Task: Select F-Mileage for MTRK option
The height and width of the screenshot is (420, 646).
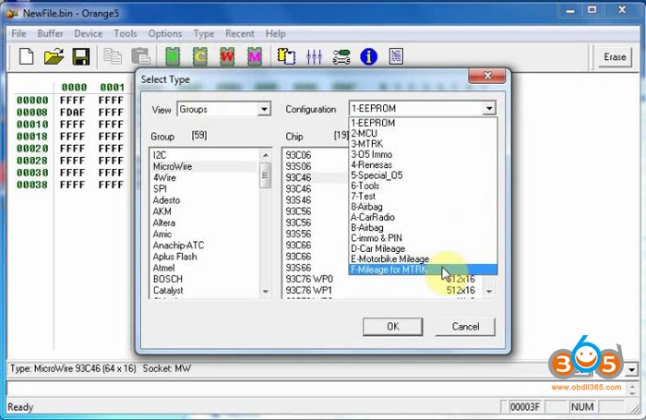Action: 423,270
